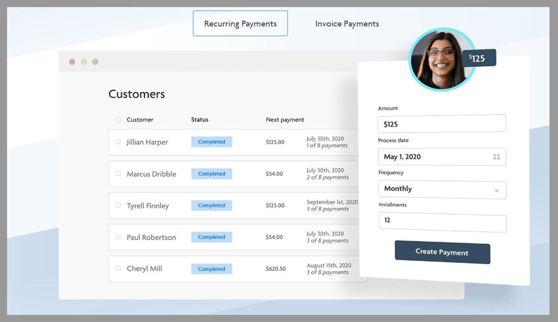
Task: Tick the checkbox next to Paul Robertson
Action: point(118,237)
